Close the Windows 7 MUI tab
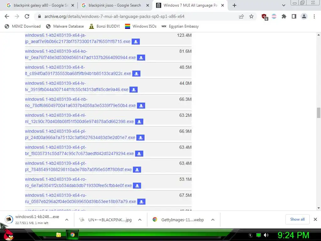The height and width of the screenshot is (241, 321). point(223,6)
